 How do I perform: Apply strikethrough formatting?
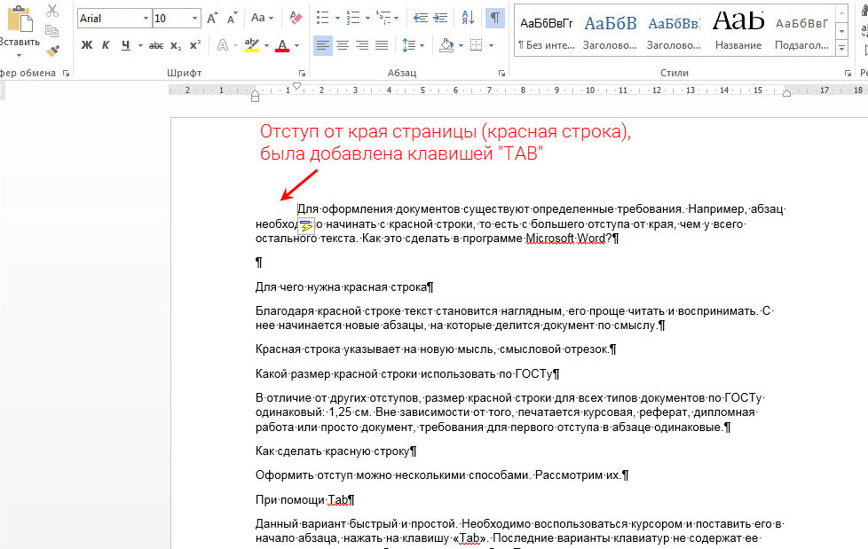157,45
